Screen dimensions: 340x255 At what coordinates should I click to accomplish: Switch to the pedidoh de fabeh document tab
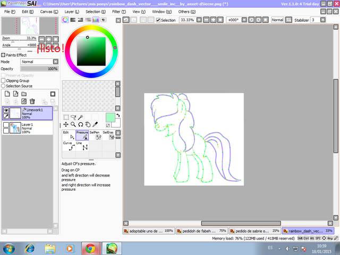[x=202, y=231]
